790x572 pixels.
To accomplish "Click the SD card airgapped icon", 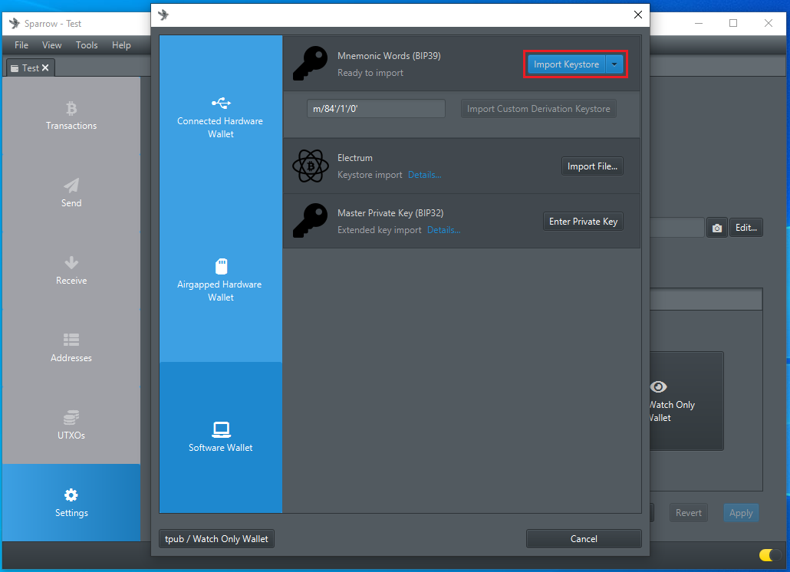I will (221, 266).
